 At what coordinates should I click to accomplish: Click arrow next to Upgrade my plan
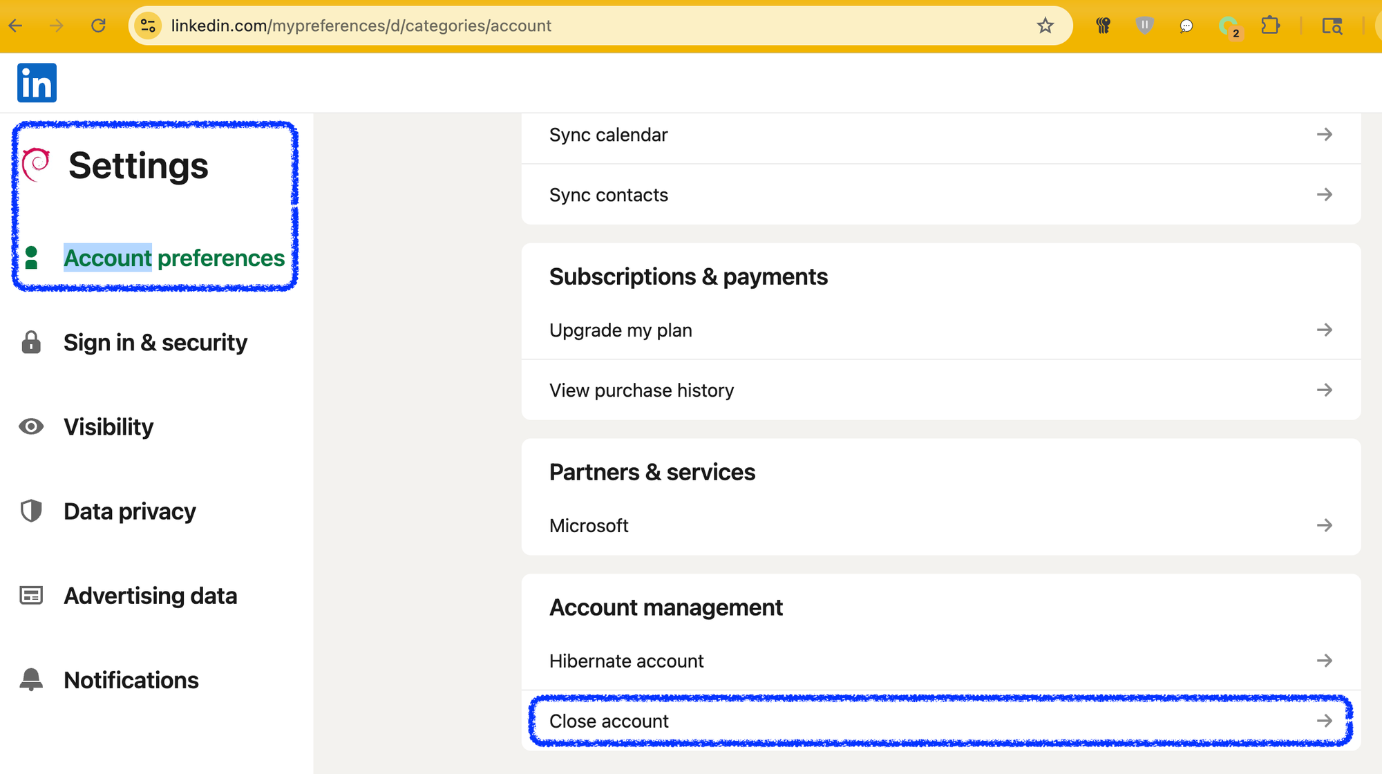(1324, 330)
